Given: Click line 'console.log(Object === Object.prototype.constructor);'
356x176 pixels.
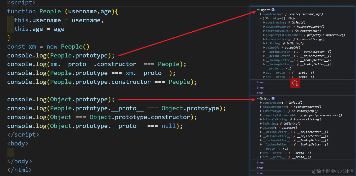Looking at the screenshot, I should click(x=102, y=117).
